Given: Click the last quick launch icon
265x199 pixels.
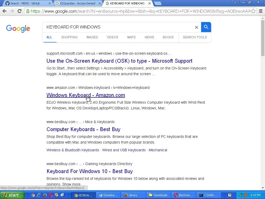Looking at the screenshot, I should coord(62,195).
